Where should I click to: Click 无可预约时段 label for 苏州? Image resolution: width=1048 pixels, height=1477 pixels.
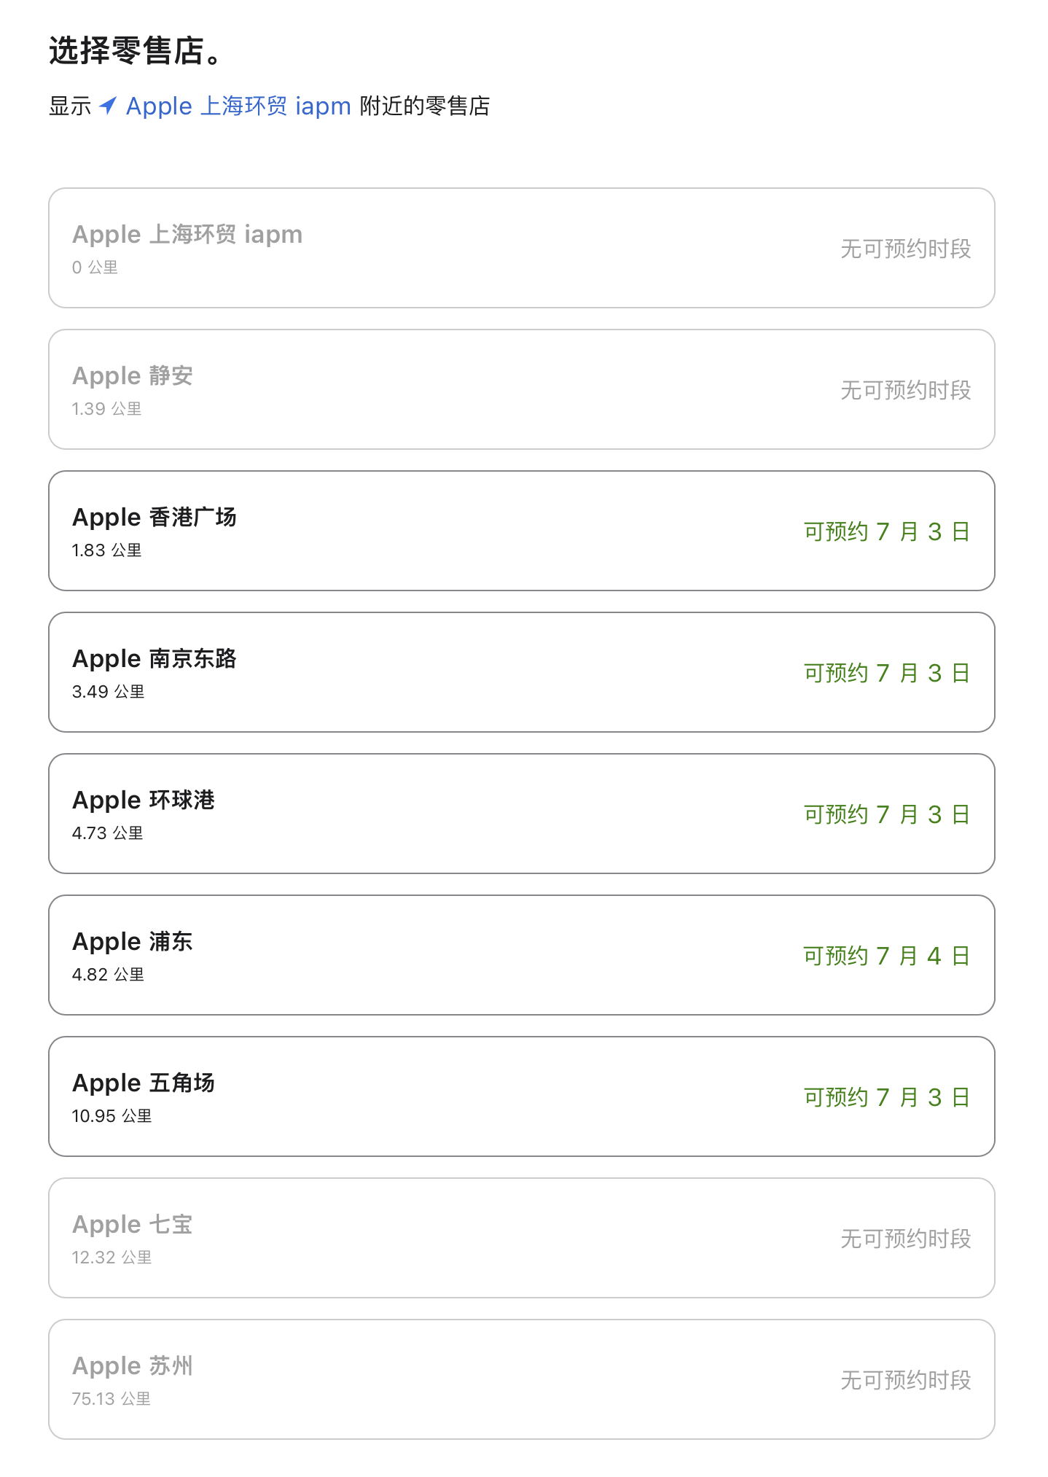coord(905,1380)
